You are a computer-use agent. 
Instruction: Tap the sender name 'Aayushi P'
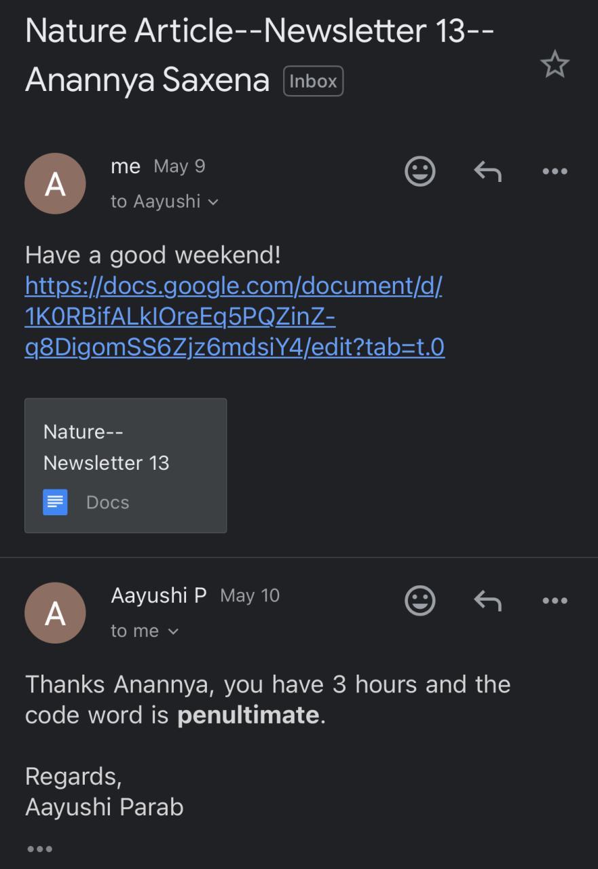point(158,595)
